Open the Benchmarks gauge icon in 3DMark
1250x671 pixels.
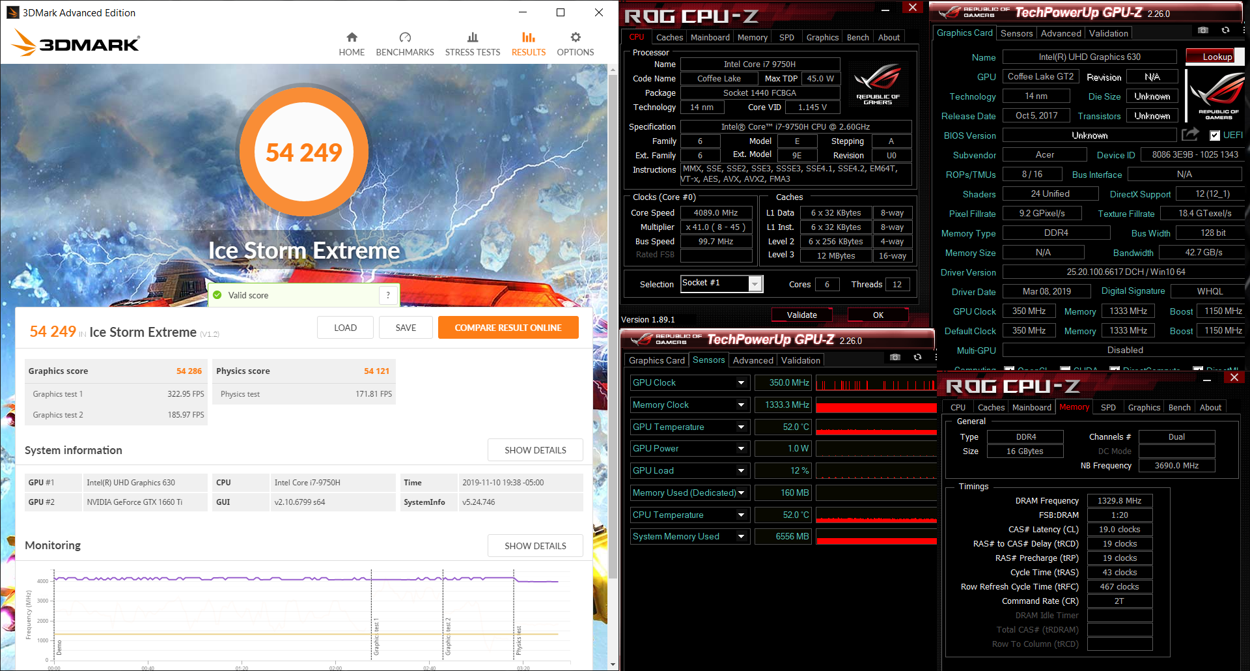(x=405, y=37)
